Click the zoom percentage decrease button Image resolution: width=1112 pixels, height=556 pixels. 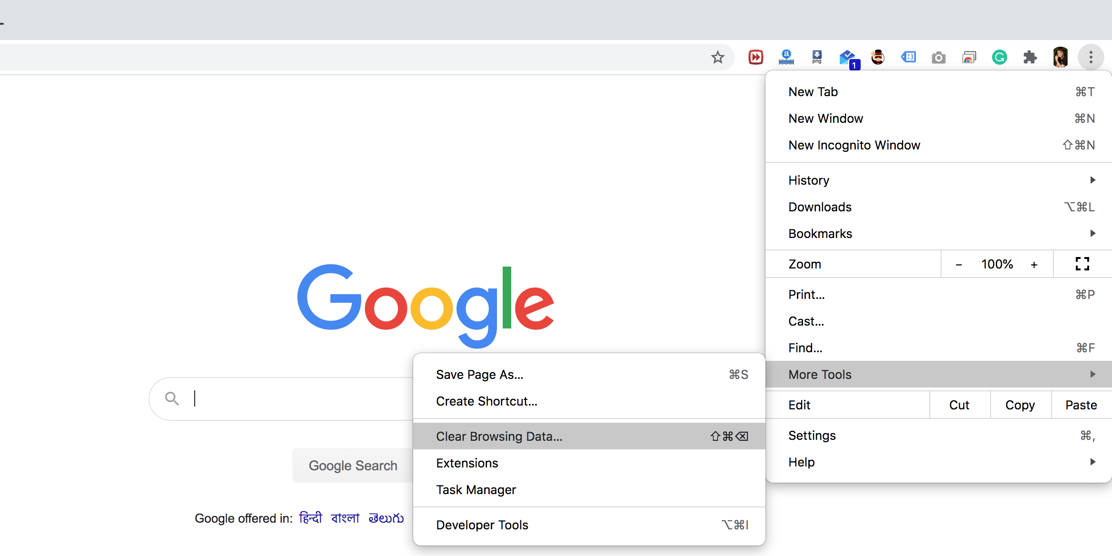click(x=958, y=264)
